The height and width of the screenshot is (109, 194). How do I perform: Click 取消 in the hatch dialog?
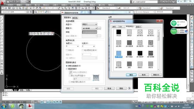[109, 88]
